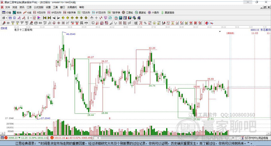
Task: Click the 沪 index 3098.23 status entry
Action: pyautogui.click(x=26, y=138)
